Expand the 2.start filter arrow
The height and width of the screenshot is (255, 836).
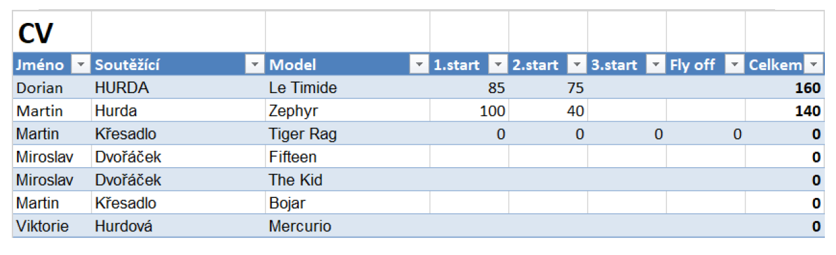(x=577, y=65)
